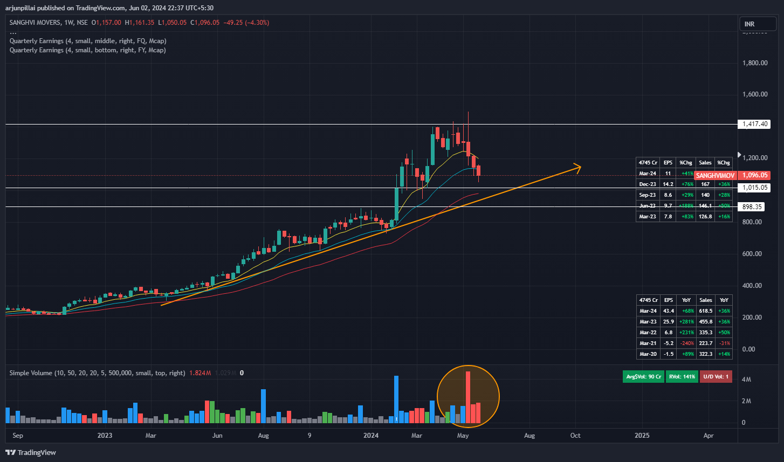Click the +16% sales change cell

point(724,217)
